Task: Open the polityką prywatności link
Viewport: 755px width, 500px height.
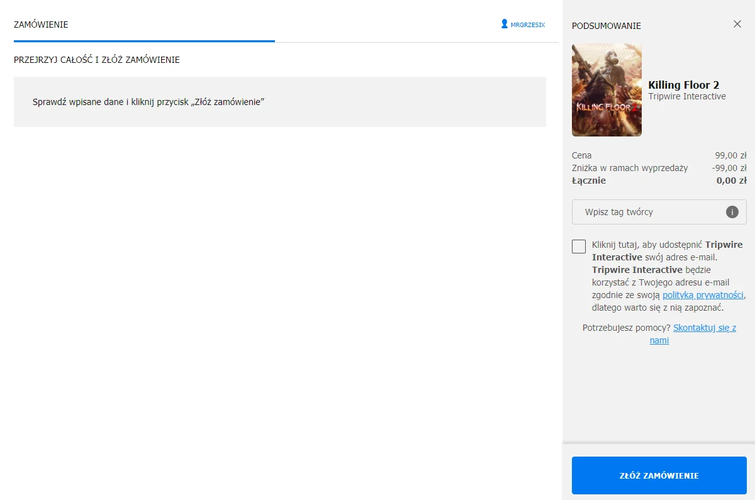Action: pos(703,294)
